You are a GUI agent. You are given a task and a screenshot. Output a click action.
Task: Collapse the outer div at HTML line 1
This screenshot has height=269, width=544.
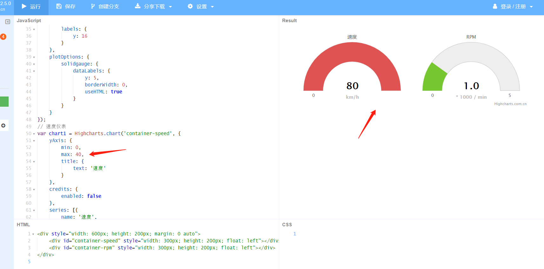pos(33,234)
